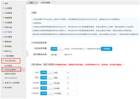The width and height of the screenshot is (140, 99).
Task: Click the 会员 row sort number field
Action: point(72,73)
